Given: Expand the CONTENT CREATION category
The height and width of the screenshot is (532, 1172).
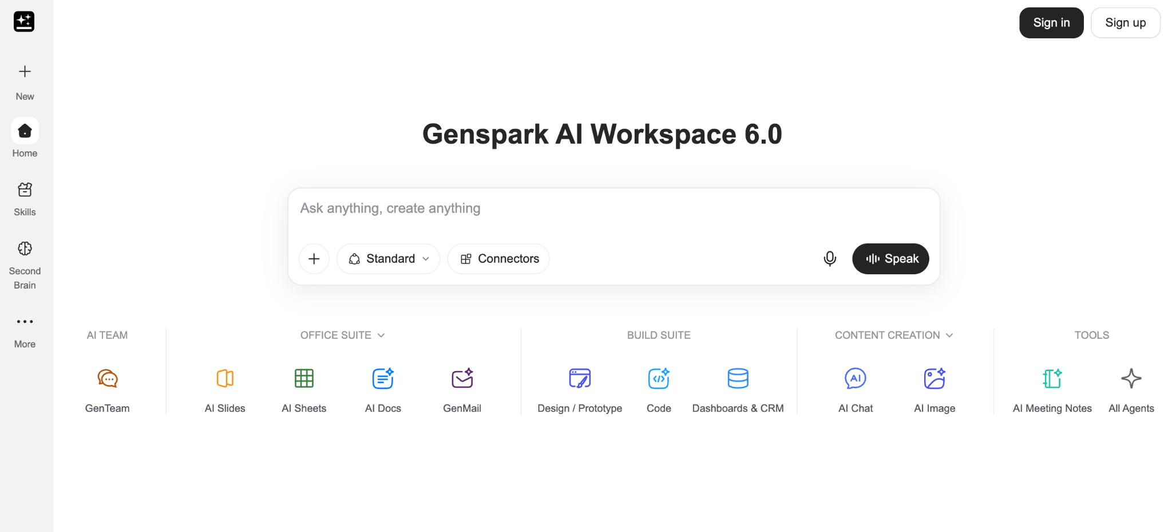Looking at the screenshot, I should pyautogui.click(x=894, y=336).
